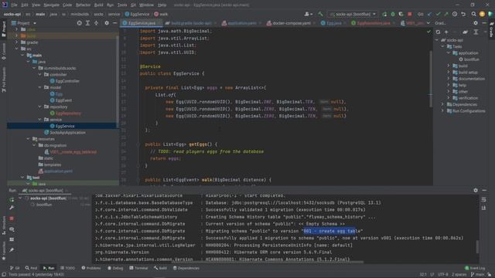Toggle soft-wrap in the console output
The image size is (495, 278).
coord(483,199)
